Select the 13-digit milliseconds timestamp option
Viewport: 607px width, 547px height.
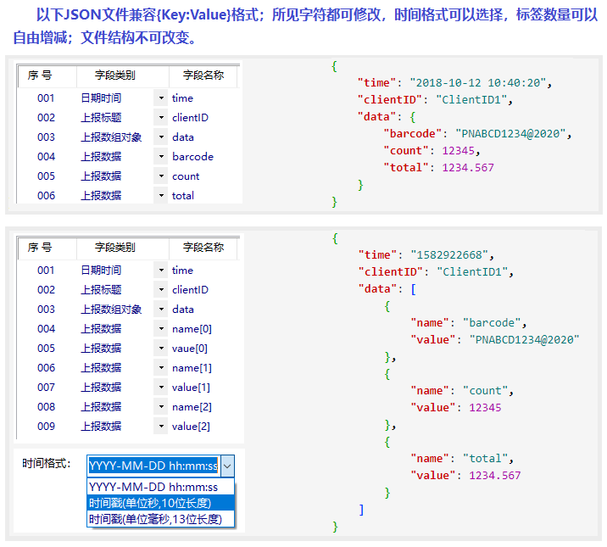click(155, 518)
